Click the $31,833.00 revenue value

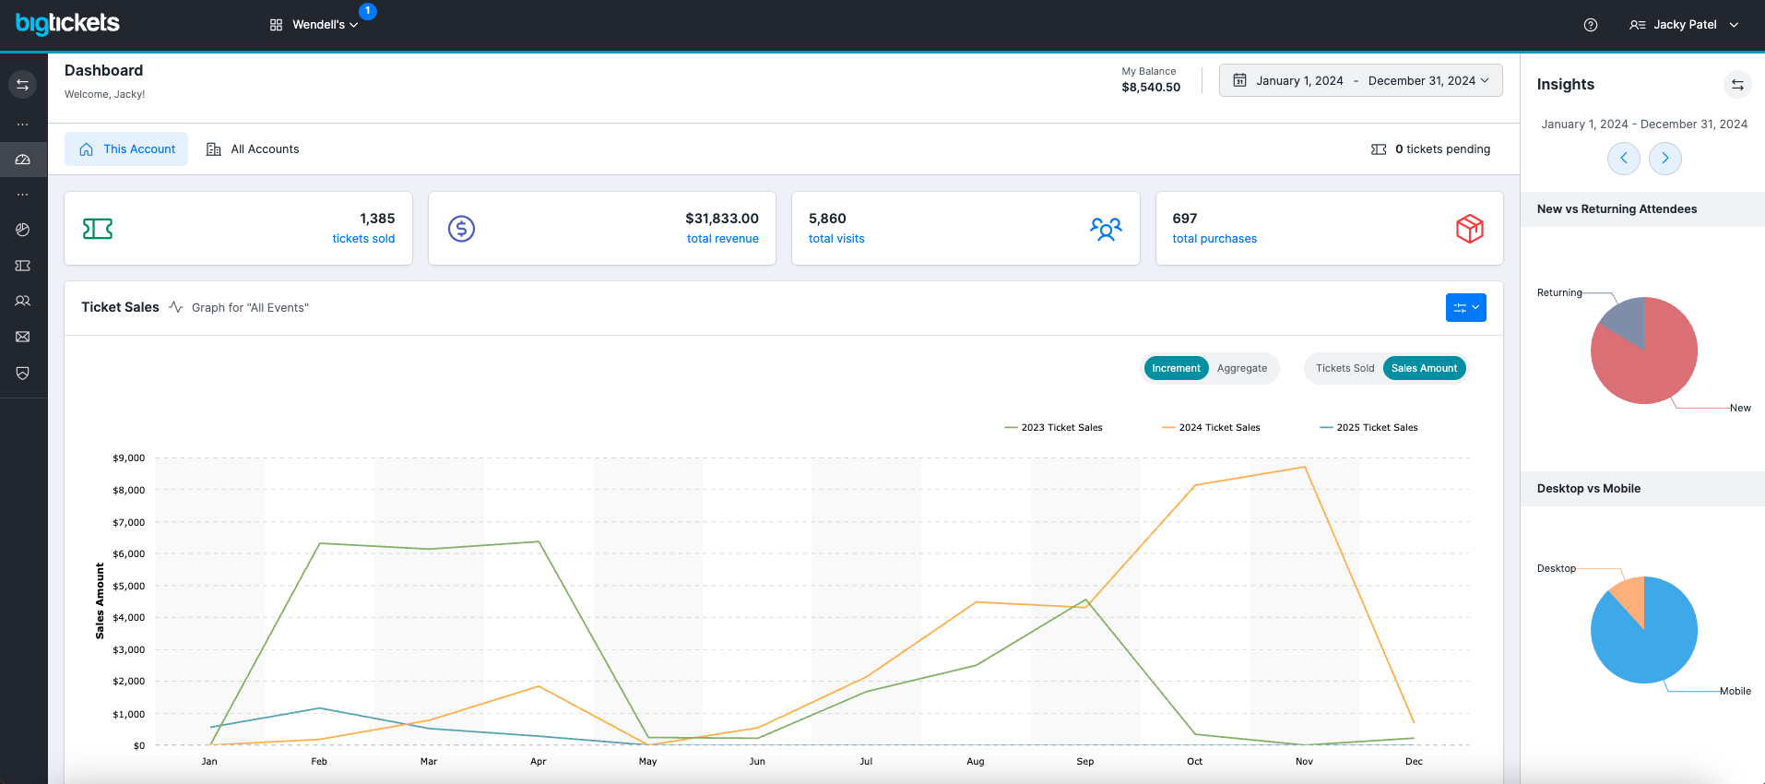[x=722, y=219]
